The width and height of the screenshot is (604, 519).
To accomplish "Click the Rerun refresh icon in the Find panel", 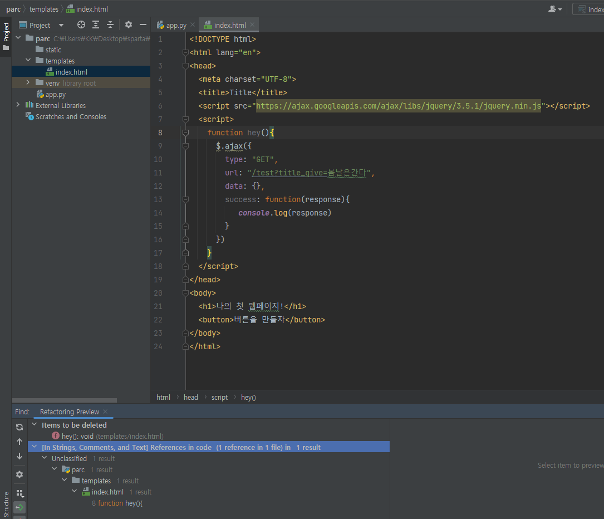I will point(19,427).
